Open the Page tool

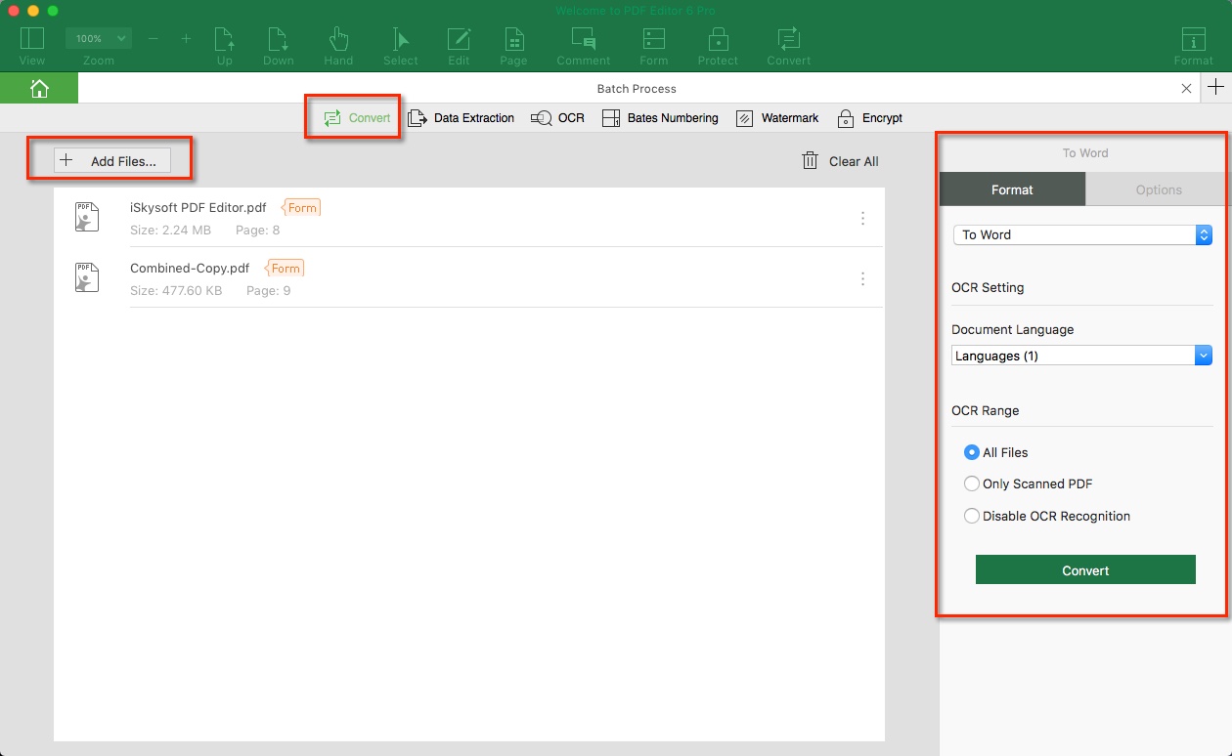tap(513, 44)
